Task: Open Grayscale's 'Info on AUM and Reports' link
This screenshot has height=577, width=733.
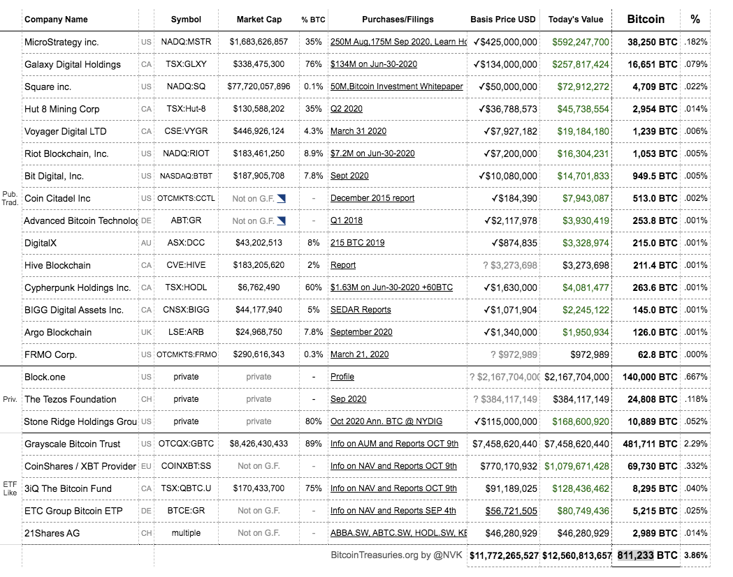Action: tap(394, 444)
